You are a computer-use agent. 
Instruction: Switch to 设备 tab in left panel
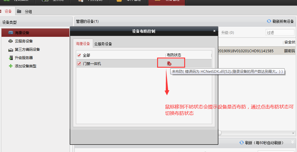(8, 11)
